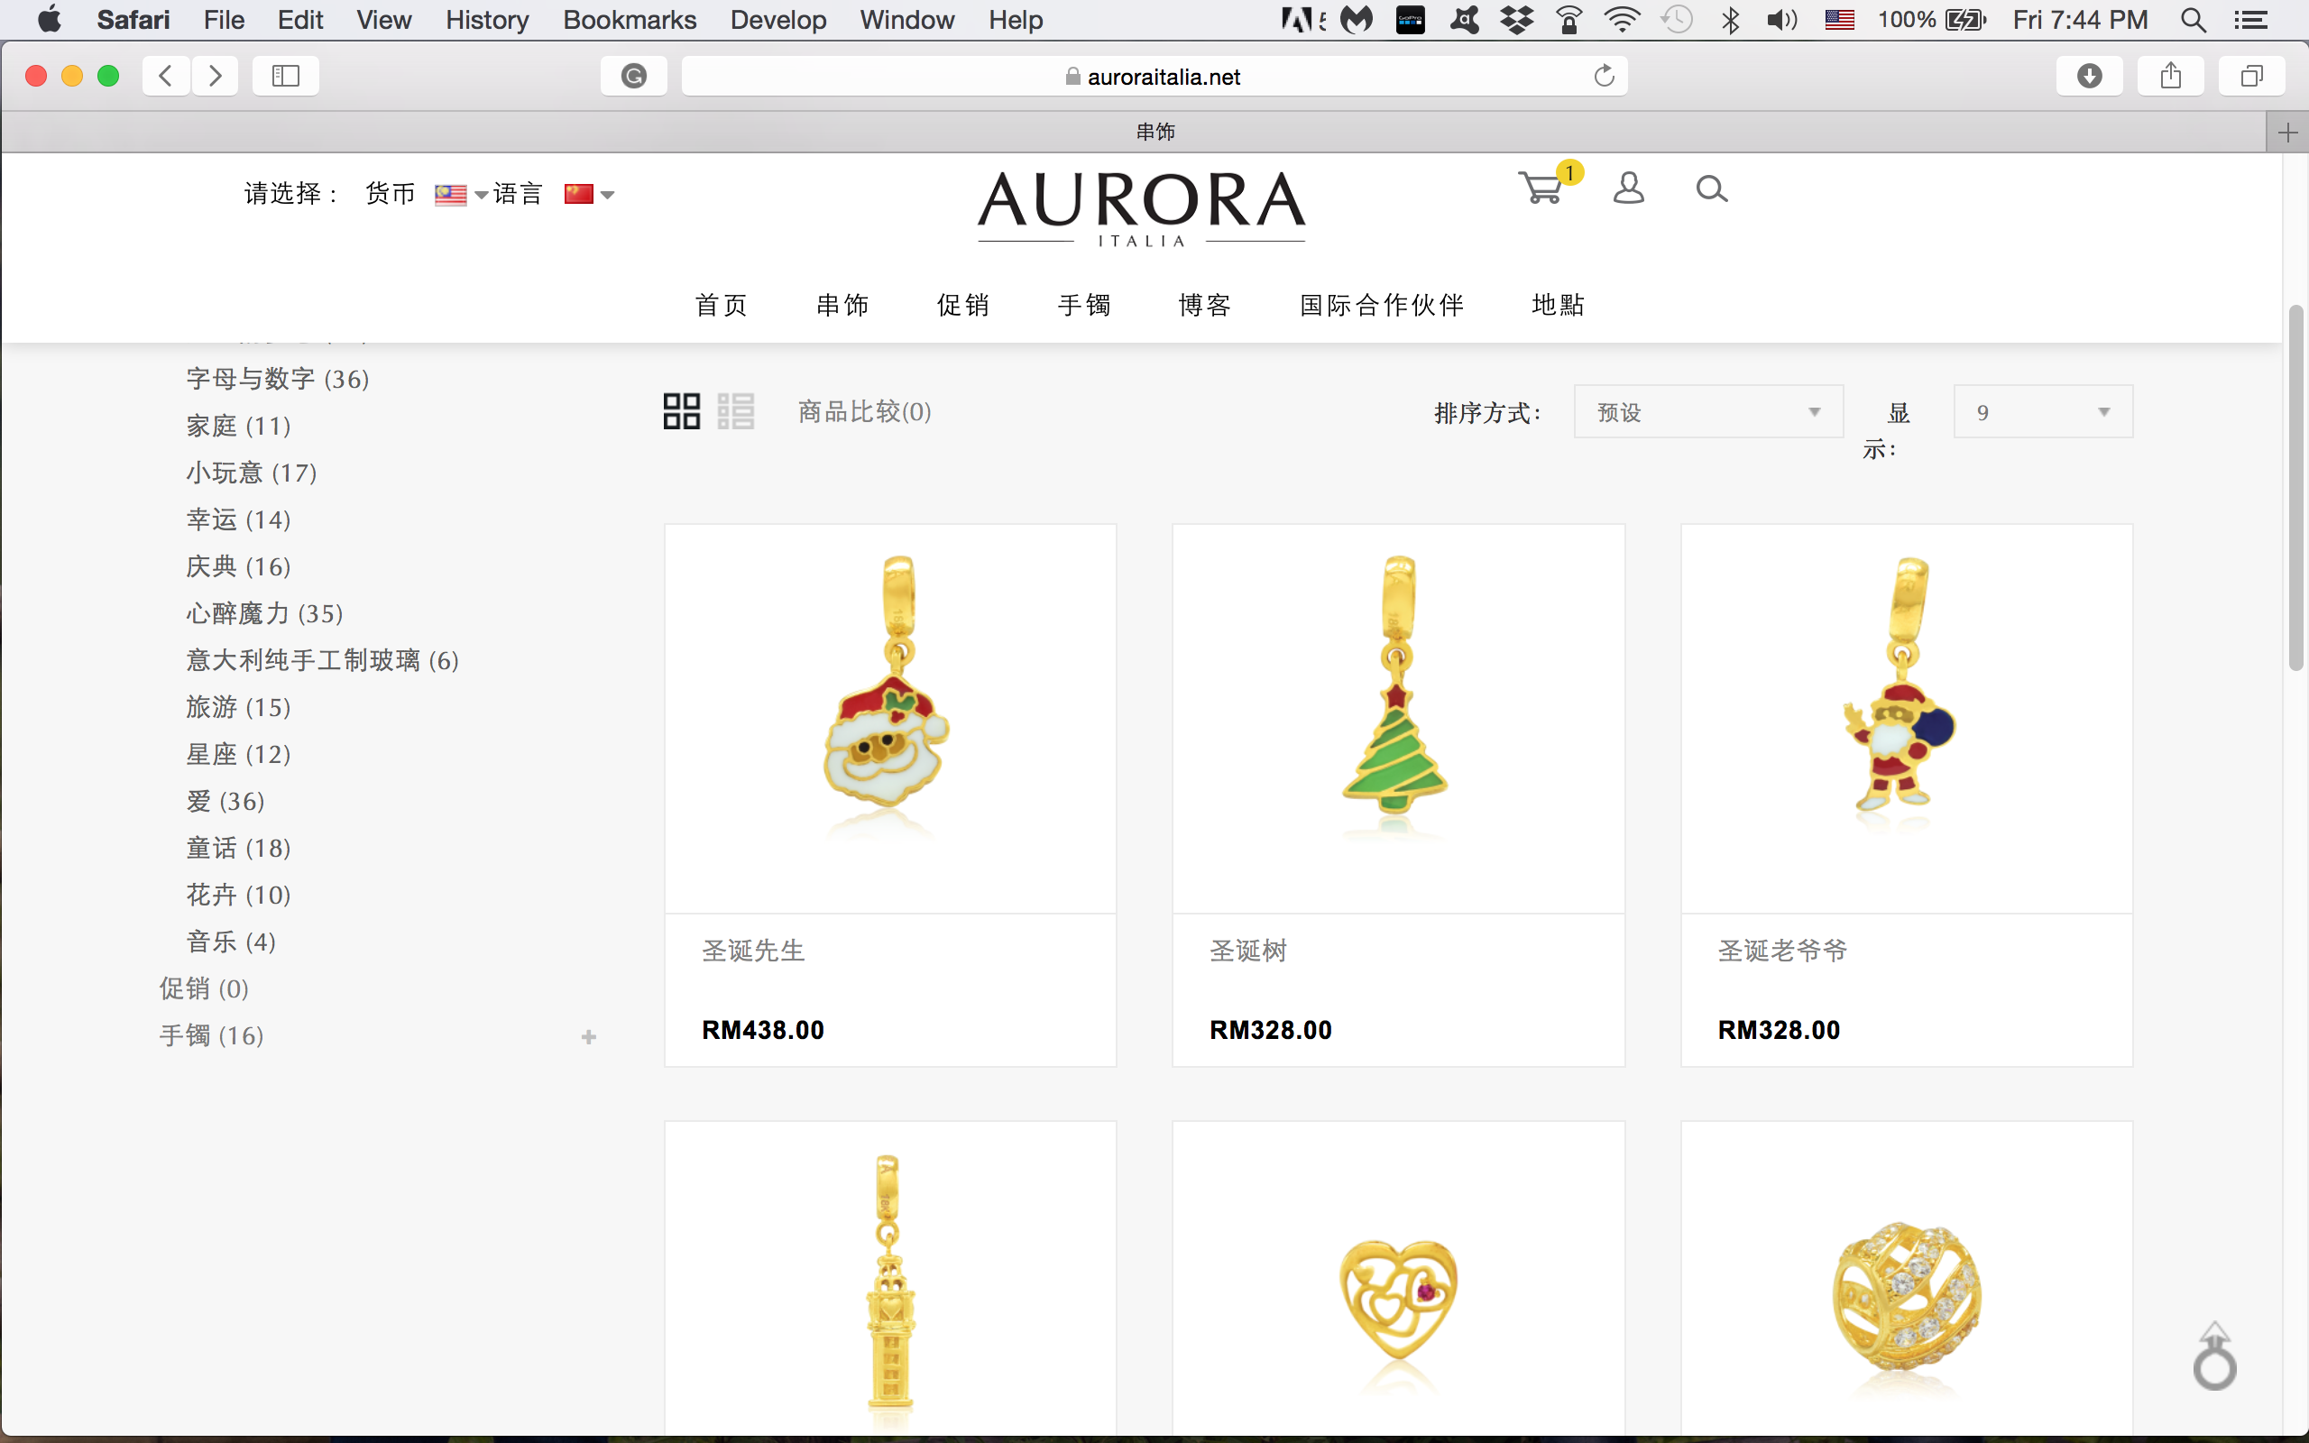Screen dimensions: 2309x1443
Task: Open the language flag dropdown
Action: point(589,195)
